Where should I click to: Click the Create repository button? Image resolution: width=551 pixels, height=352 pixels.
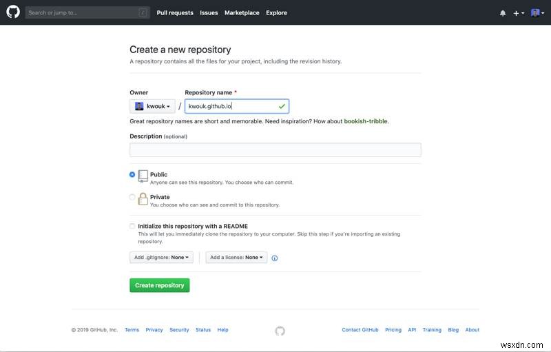(160, 285)
